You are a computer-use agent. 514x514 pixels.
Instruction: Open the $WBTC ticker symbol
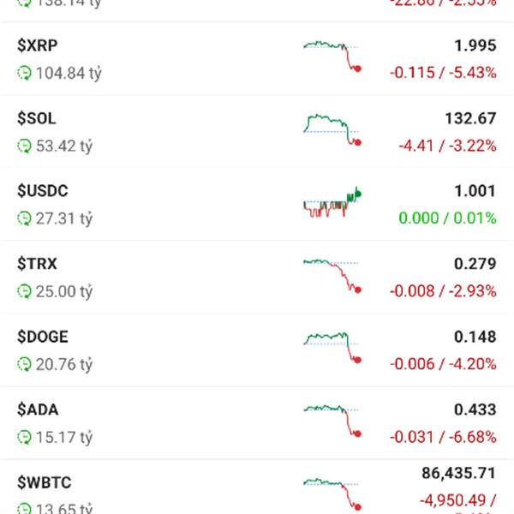(x=45, y=482)
